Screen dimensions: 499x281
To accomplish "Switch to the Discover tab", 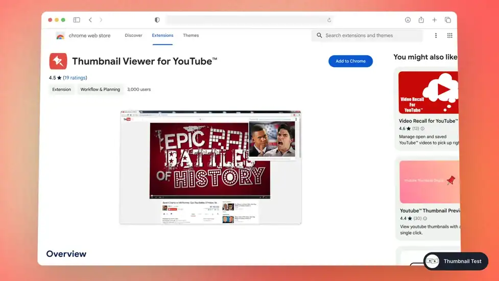I will click(x=133, y=36).
